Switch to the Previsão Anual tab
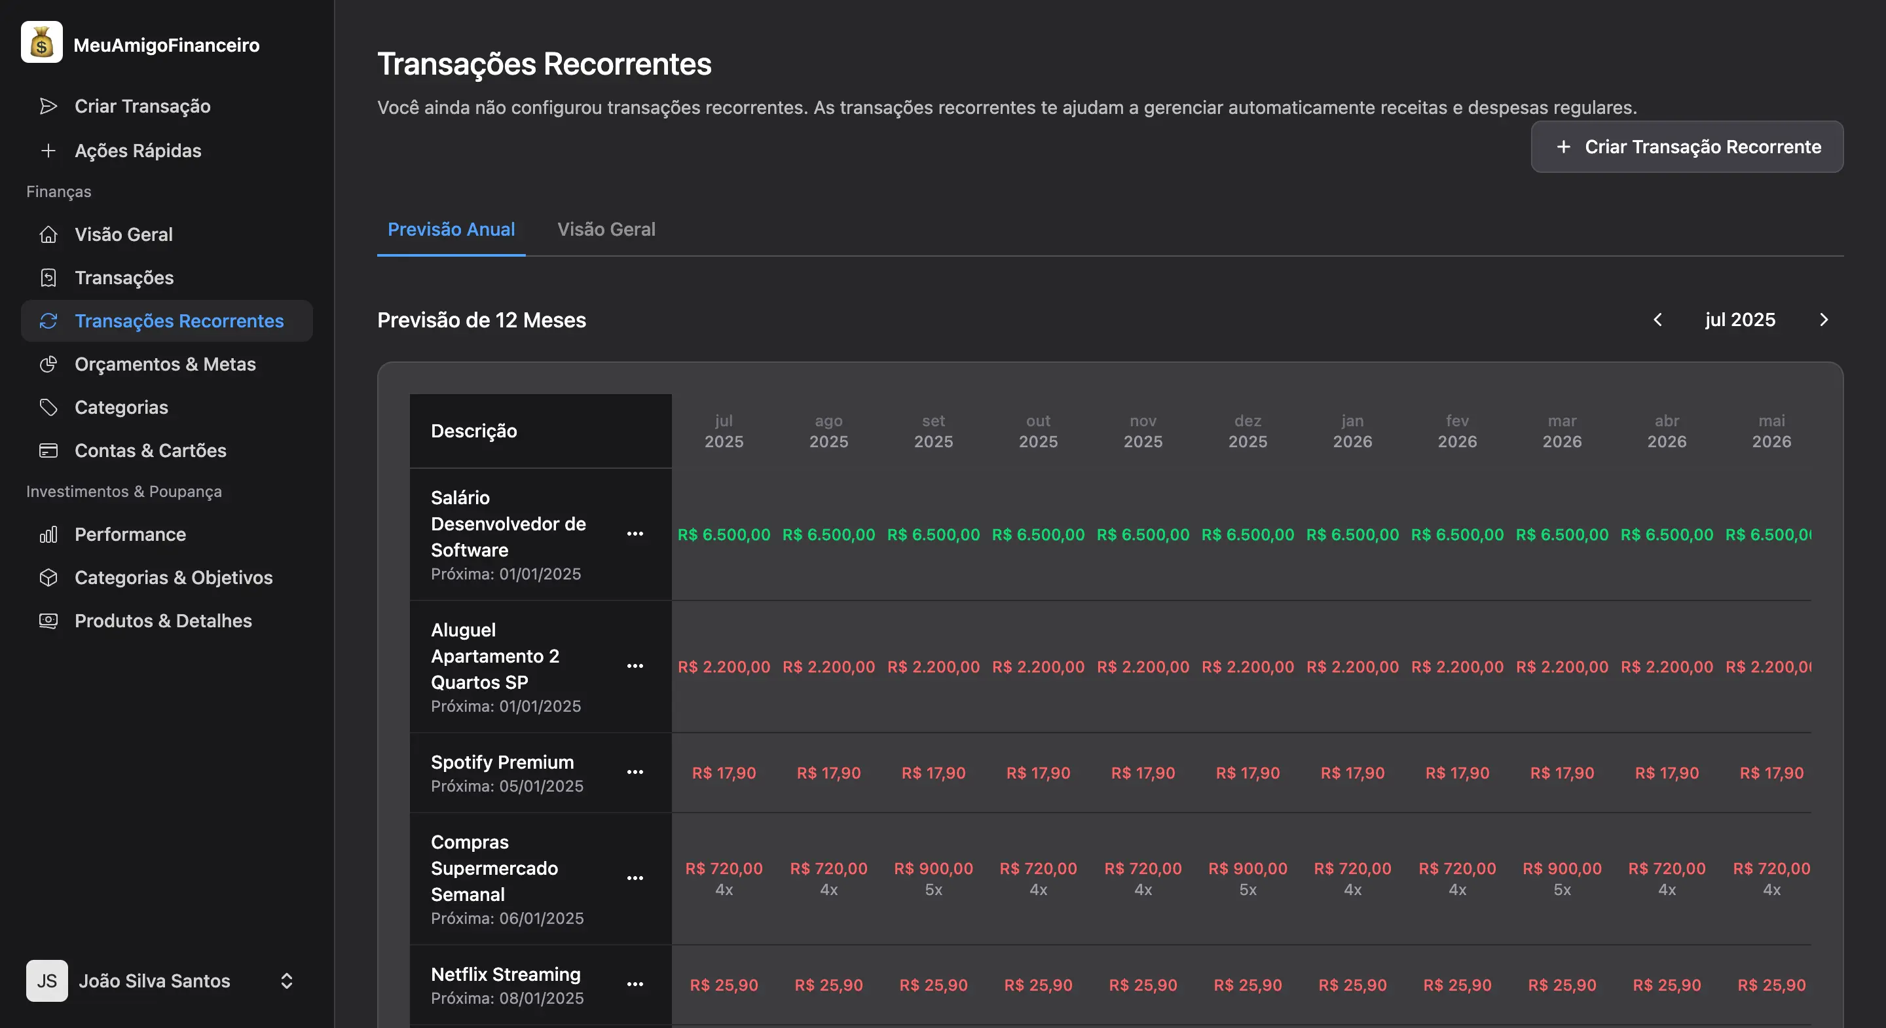The image size is (1886, 1028). pyautogui.click(x=451, y=229)
